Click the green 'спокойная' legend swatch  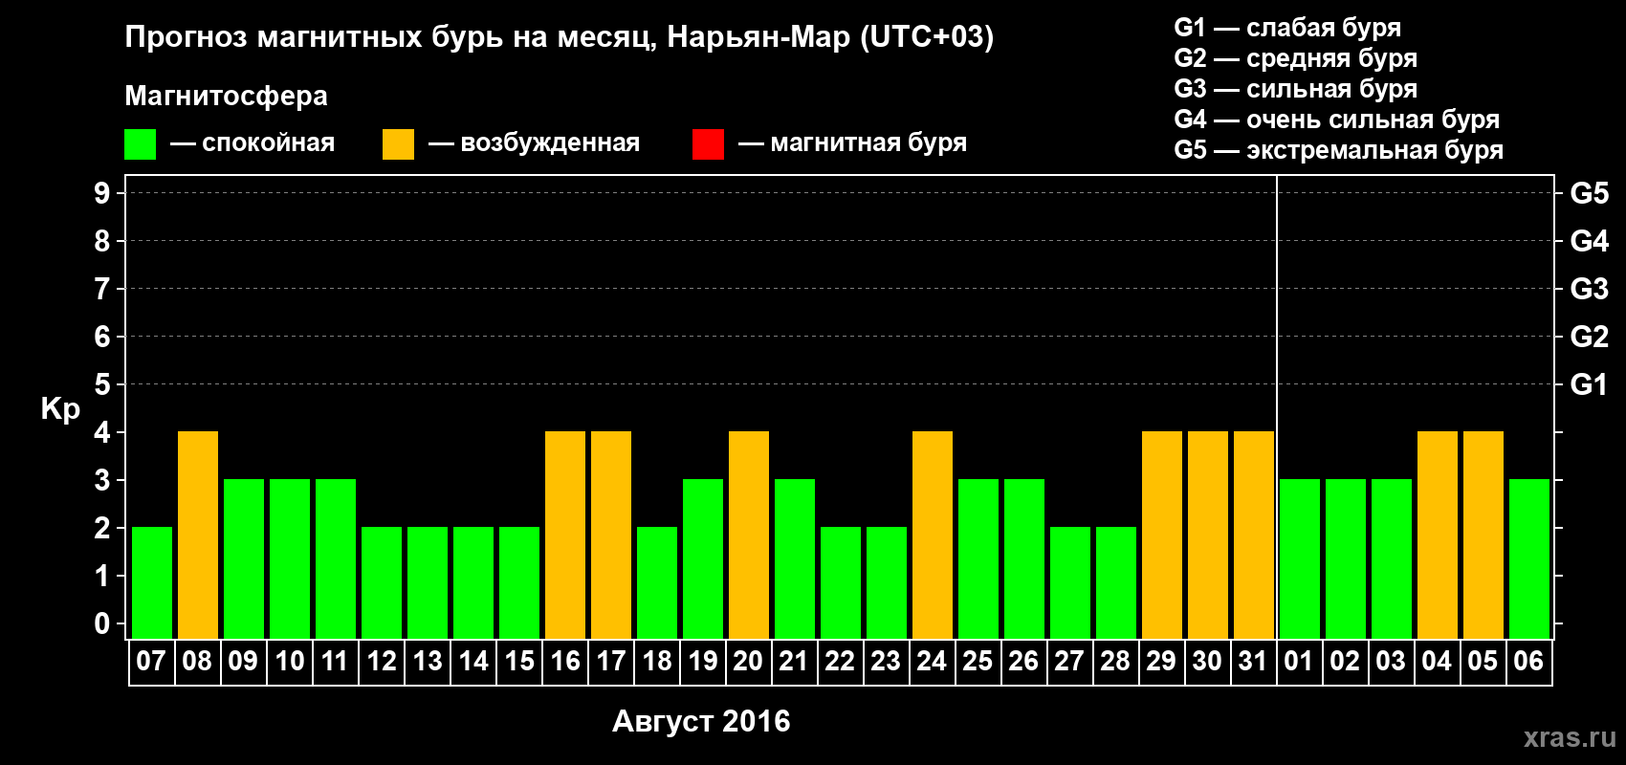coord(140,144)
